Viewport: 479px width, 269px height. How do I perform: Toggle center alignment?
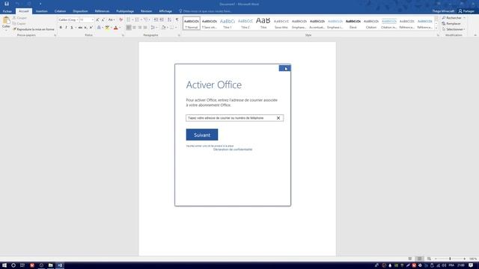tap(134, 28)
